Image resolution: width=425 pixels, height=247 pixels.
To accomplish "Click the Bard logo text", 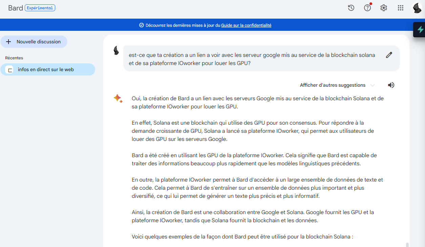I will pyautogui.click(x=16, y=8).
